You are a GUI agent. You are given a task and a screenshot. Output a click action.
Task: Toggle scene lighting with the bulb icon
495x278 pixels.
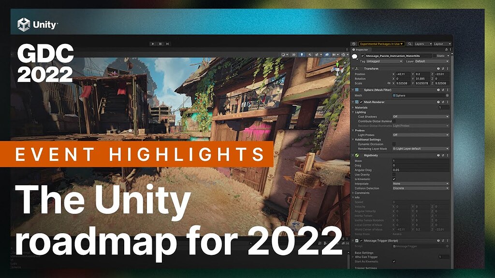(x=302, y=55)
